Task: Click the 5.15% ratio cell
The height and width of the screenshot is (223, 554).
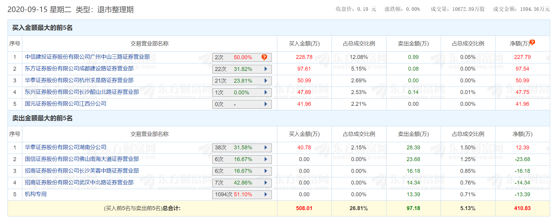Action: coord(359,69)
